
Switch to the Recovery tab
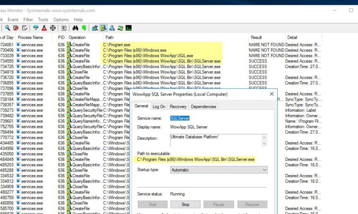click(178, 107)
